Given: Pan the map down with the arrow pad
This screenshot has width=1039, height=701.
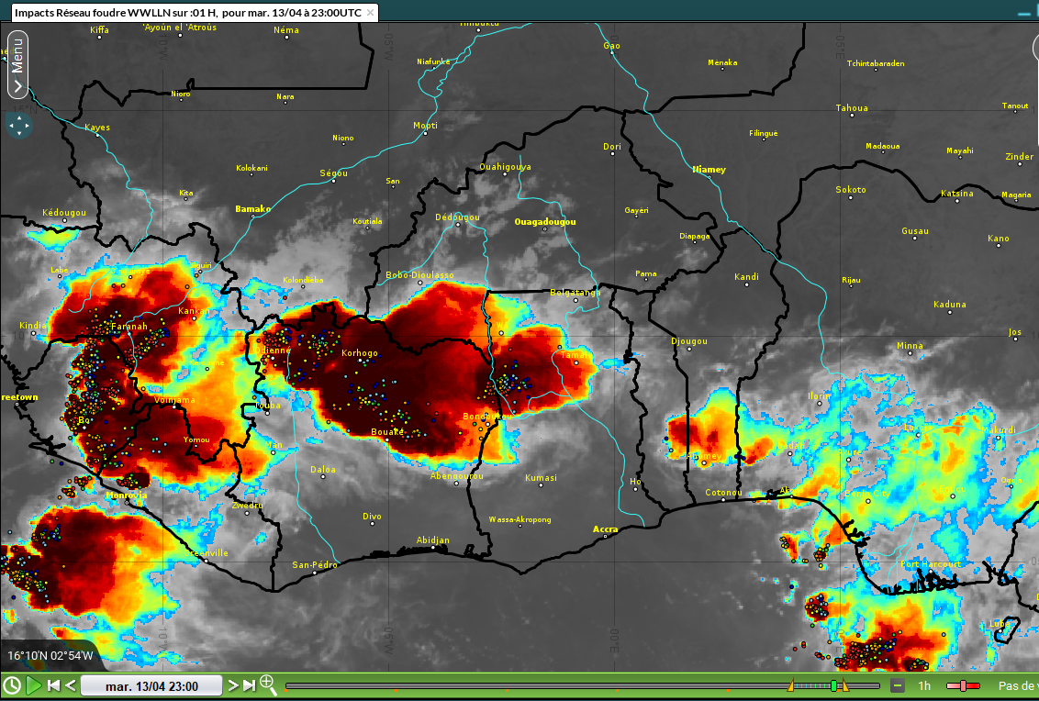Looking at the screenshot, I should (x=19, y=133).
